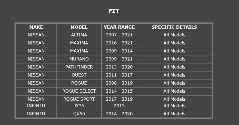Select the ROGUE SPORT model cell
Viewport: 239px width, 125px height.
click(x=79, y=99)
